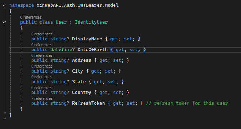Click the IdentityUser base class name
This screenshot has width=241, height=129.
coord(91,22)
